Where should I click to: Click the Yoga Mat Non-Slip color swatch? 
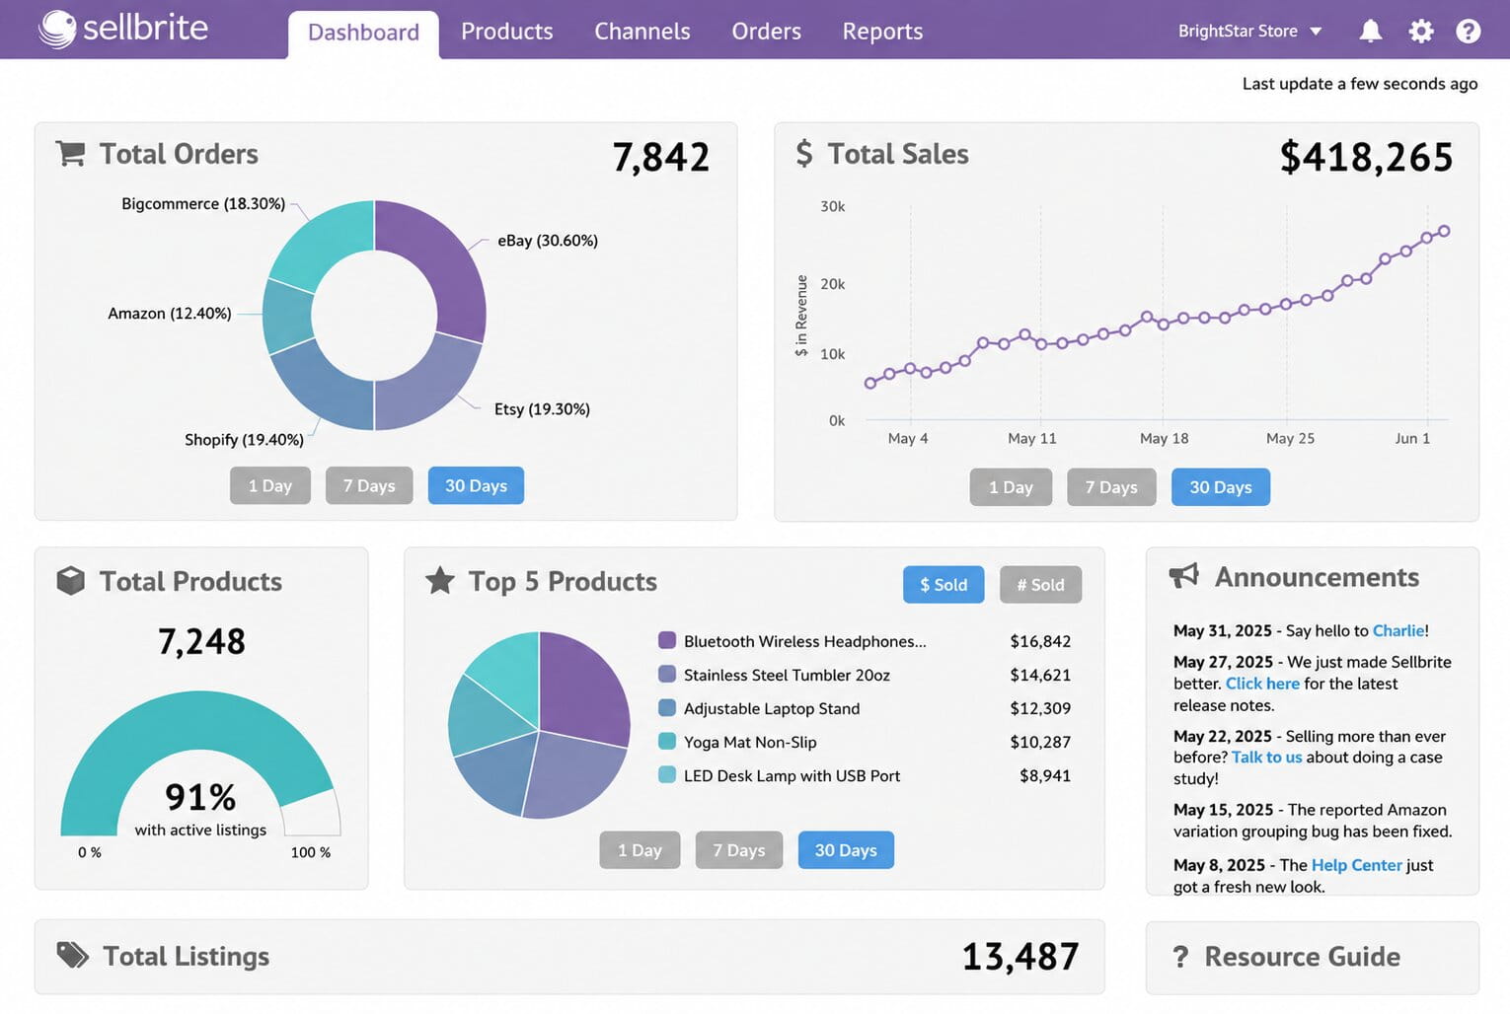point(667,741)
